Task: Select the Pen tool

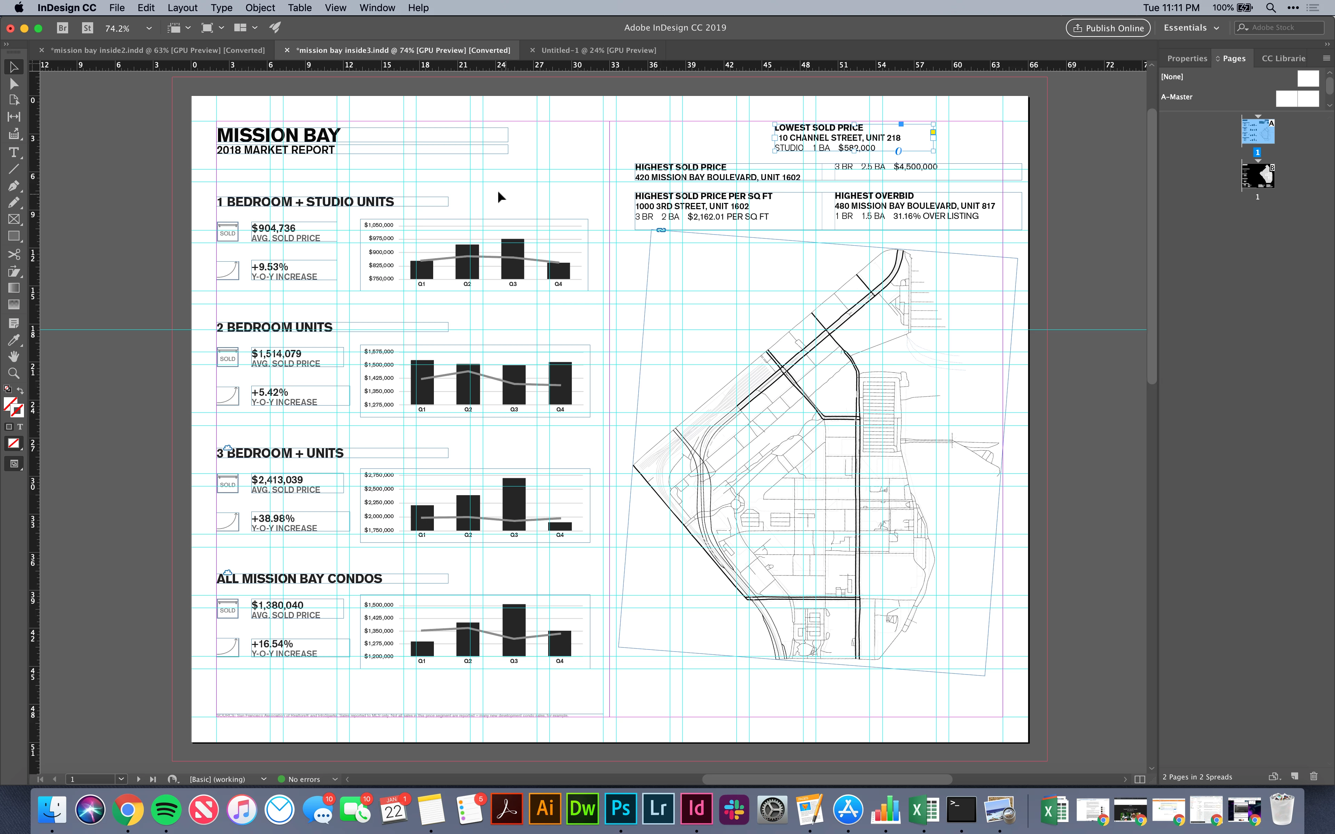Action: tap(14, 185)
